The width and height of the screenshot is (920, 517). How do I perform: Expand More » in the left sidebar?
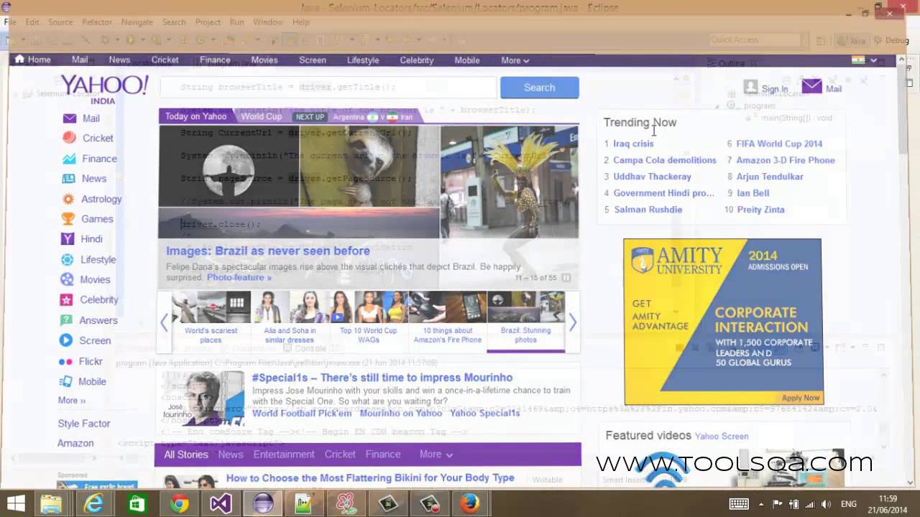click(x=72, y=401)
